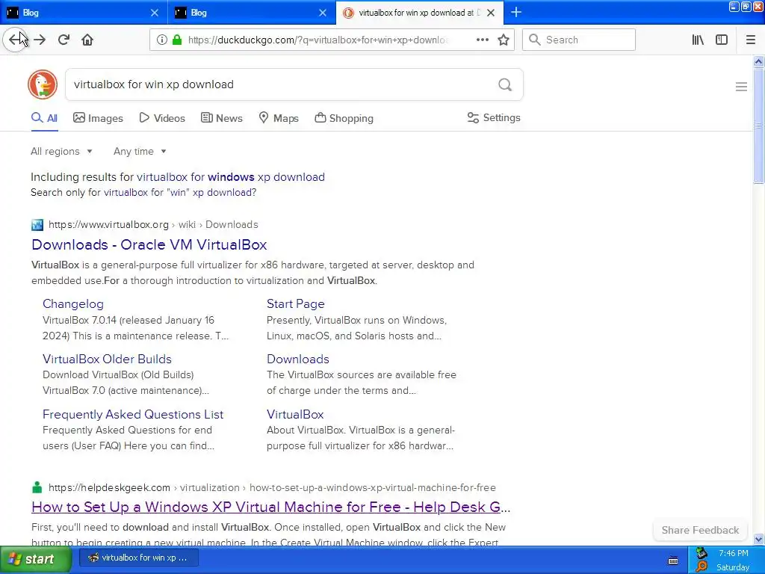The width and height of the screenshot is (765, 574).
Task: Open page actions three-dot menu
Action: point(482,40)
